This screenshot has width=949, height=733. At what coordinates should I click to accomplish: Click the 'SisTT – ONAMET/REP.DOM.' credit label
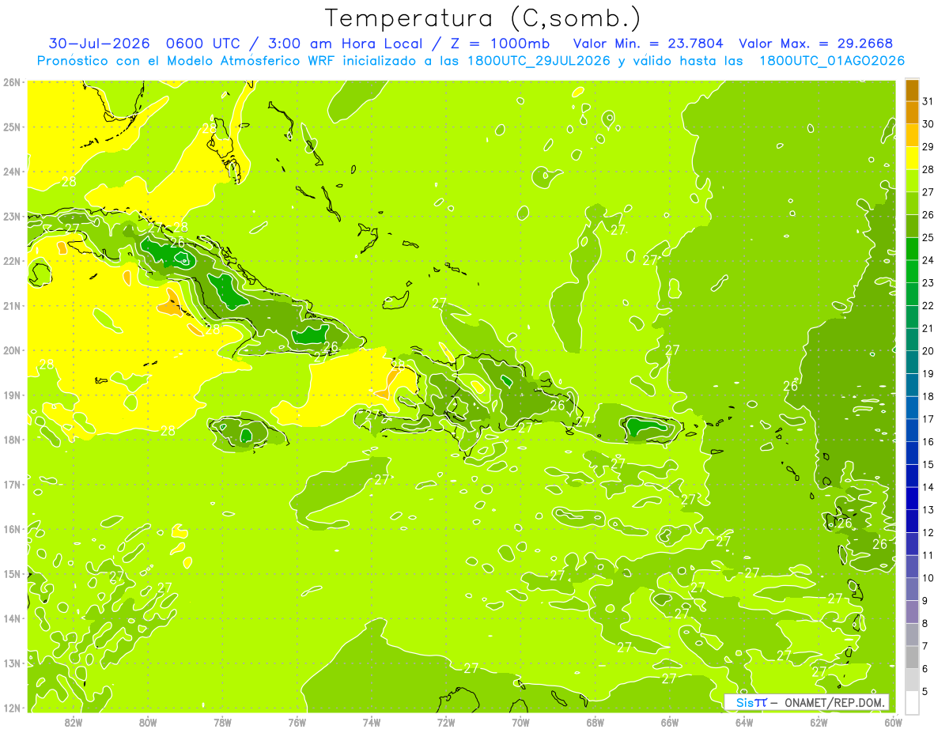coord(807,702)
